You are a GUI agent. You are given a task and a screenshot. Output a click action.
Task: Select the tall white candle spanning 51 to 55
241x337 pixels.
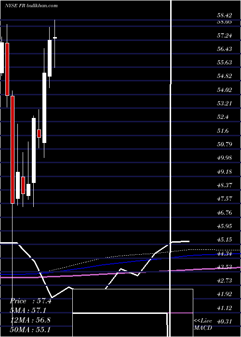point(44,108)
